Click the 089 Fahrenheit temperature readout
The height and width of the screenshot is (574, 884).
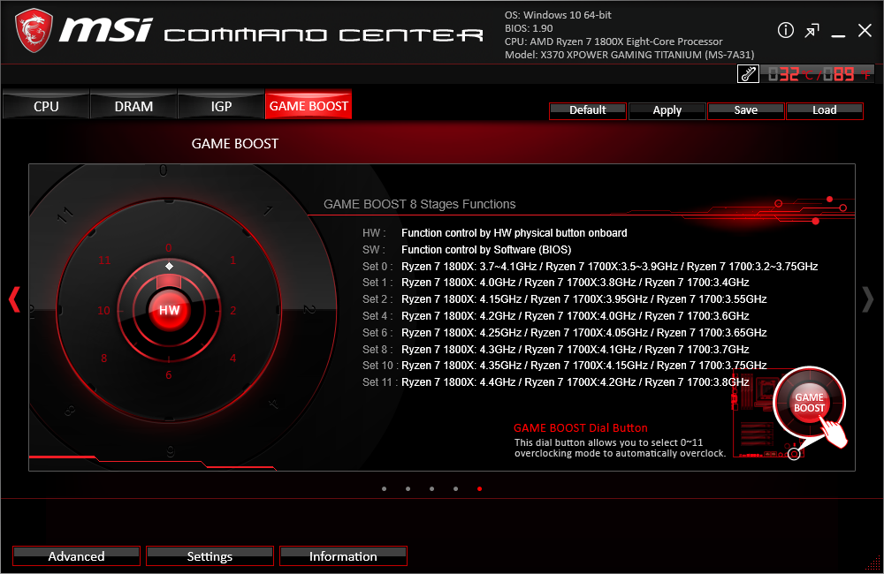[847, 74]
